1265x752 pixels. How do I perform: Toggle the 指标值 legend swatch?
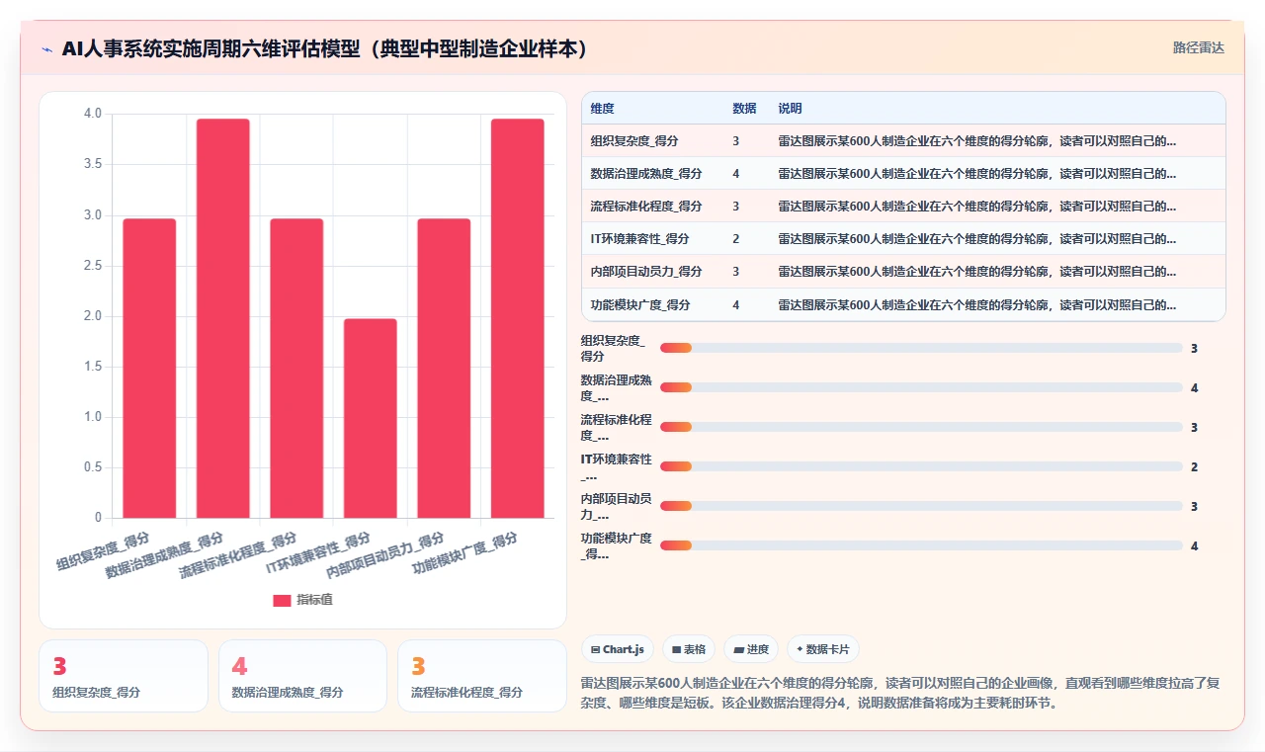coord(282,600)
